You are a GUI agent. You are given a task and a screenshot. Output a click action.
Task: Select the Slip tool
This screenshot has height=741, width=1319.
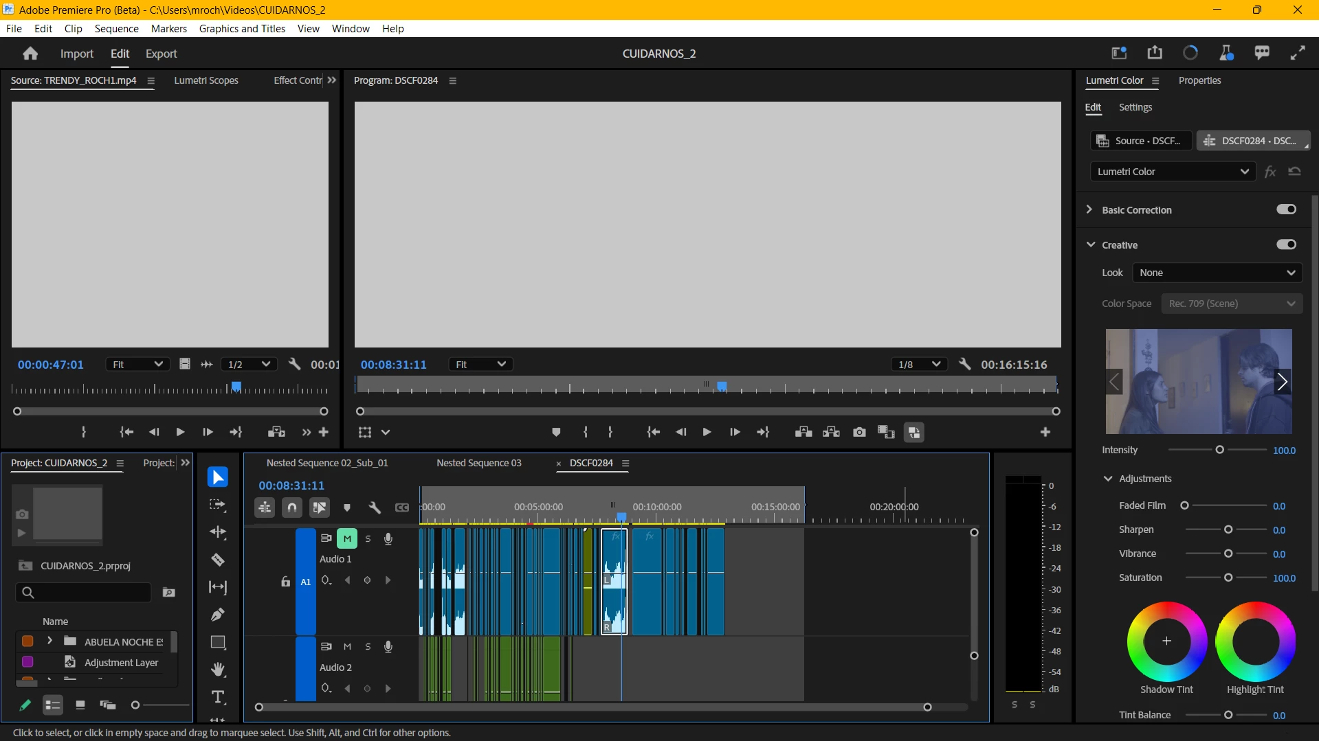218,587
